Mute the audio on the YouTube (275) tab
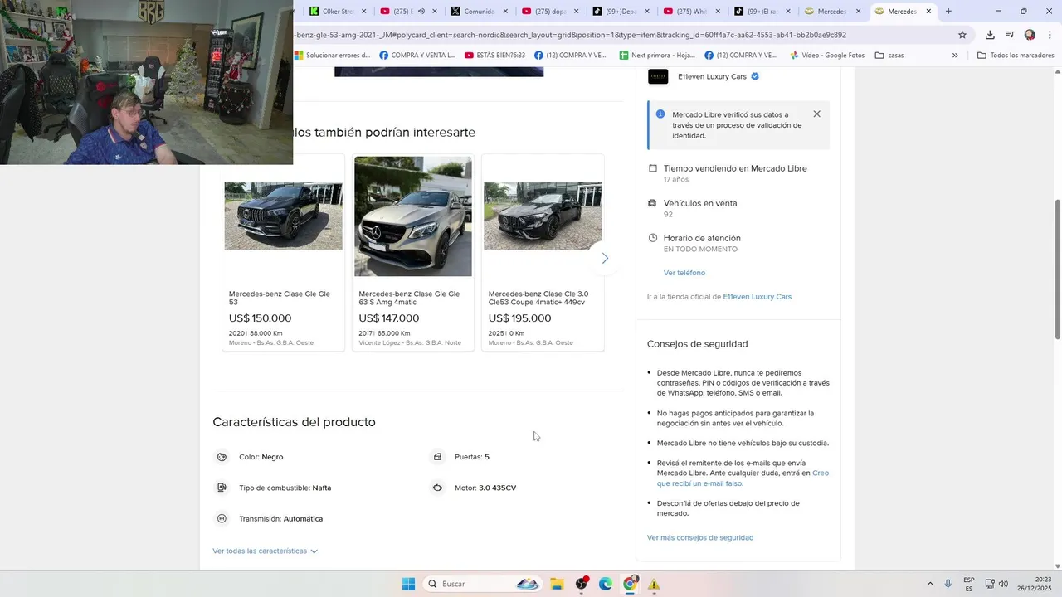Screen dimensions: 1062x597 tap(421, 12)
